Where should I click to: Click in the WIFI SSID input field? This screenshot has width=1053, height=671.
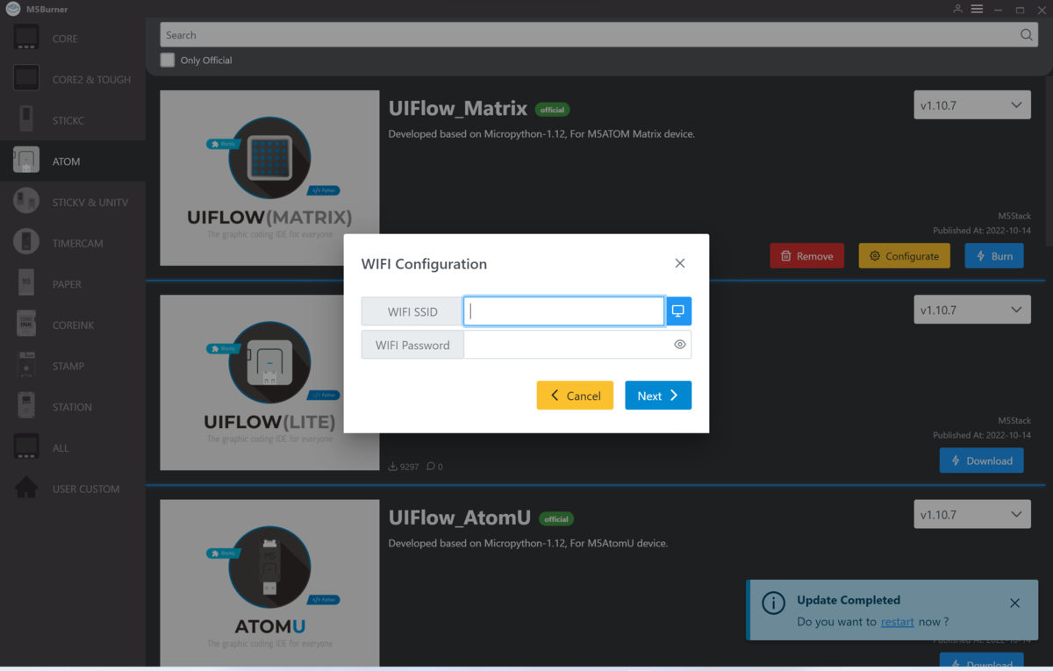(x=564, y=311)
